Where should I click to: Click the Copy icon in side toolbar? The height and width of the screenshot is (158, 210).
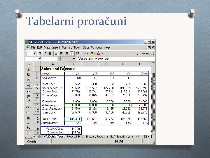coord(28,92)
